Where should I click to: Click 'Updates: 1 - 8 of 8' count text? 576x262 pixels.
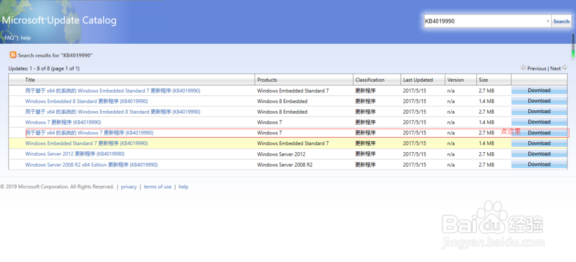[x=44, y=68]
